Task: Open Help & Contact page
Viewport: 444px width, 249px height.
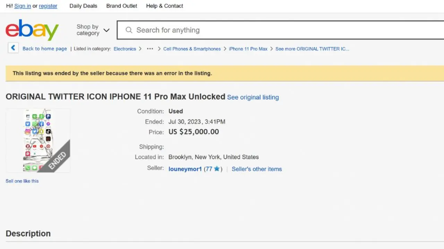Action: [164, 6]
